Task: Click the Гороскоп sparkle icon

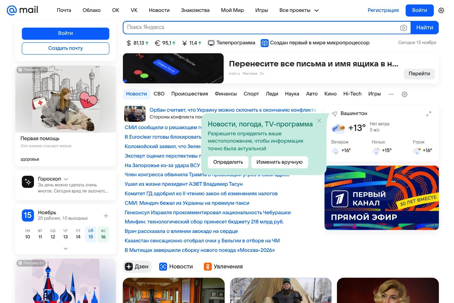Action: point(28,181)
